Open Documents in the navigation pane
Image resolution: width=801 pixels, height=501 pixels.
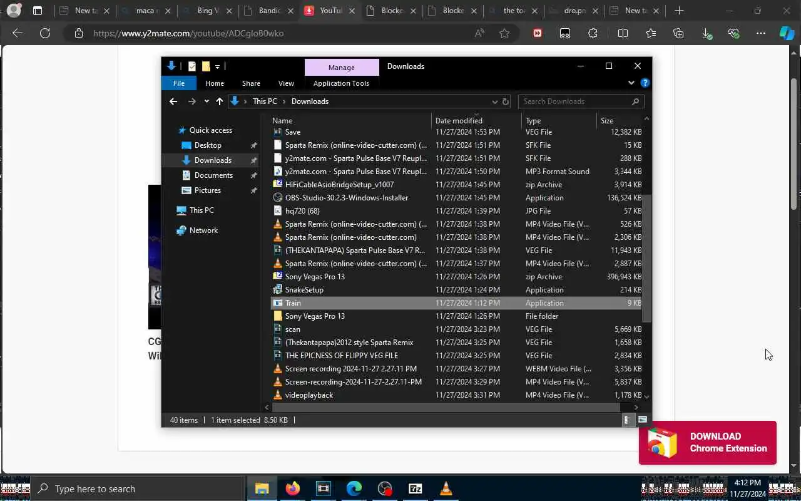click(x=213, y=175)
